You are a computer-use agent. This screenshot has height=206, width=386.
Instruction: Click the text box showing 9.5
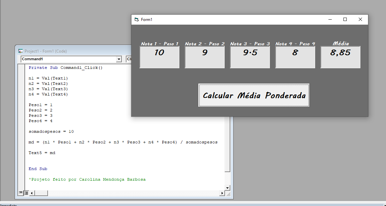[x=250, y=57]
